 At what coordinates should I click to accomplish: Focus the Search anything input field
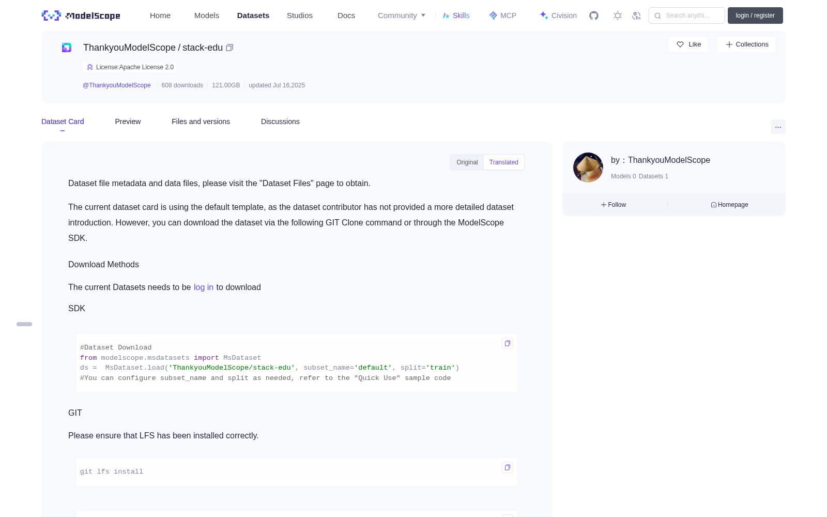tap(687, 16)
